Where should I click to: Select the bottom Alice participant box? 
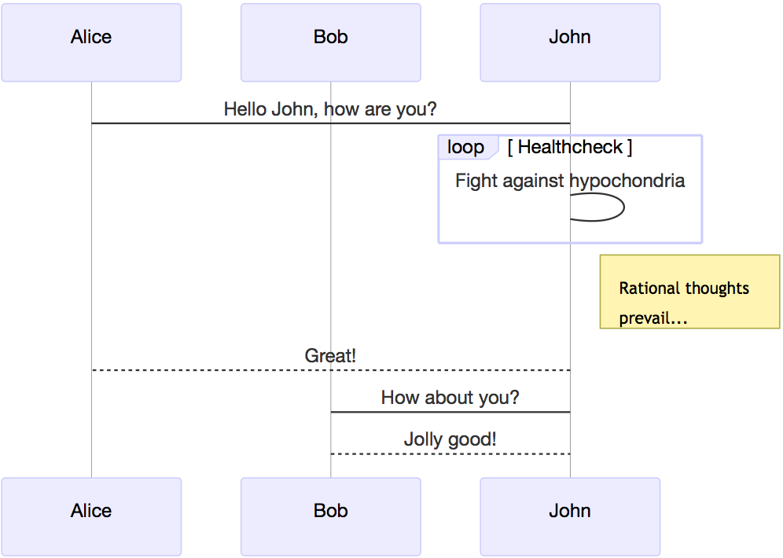tap(91, 516)
